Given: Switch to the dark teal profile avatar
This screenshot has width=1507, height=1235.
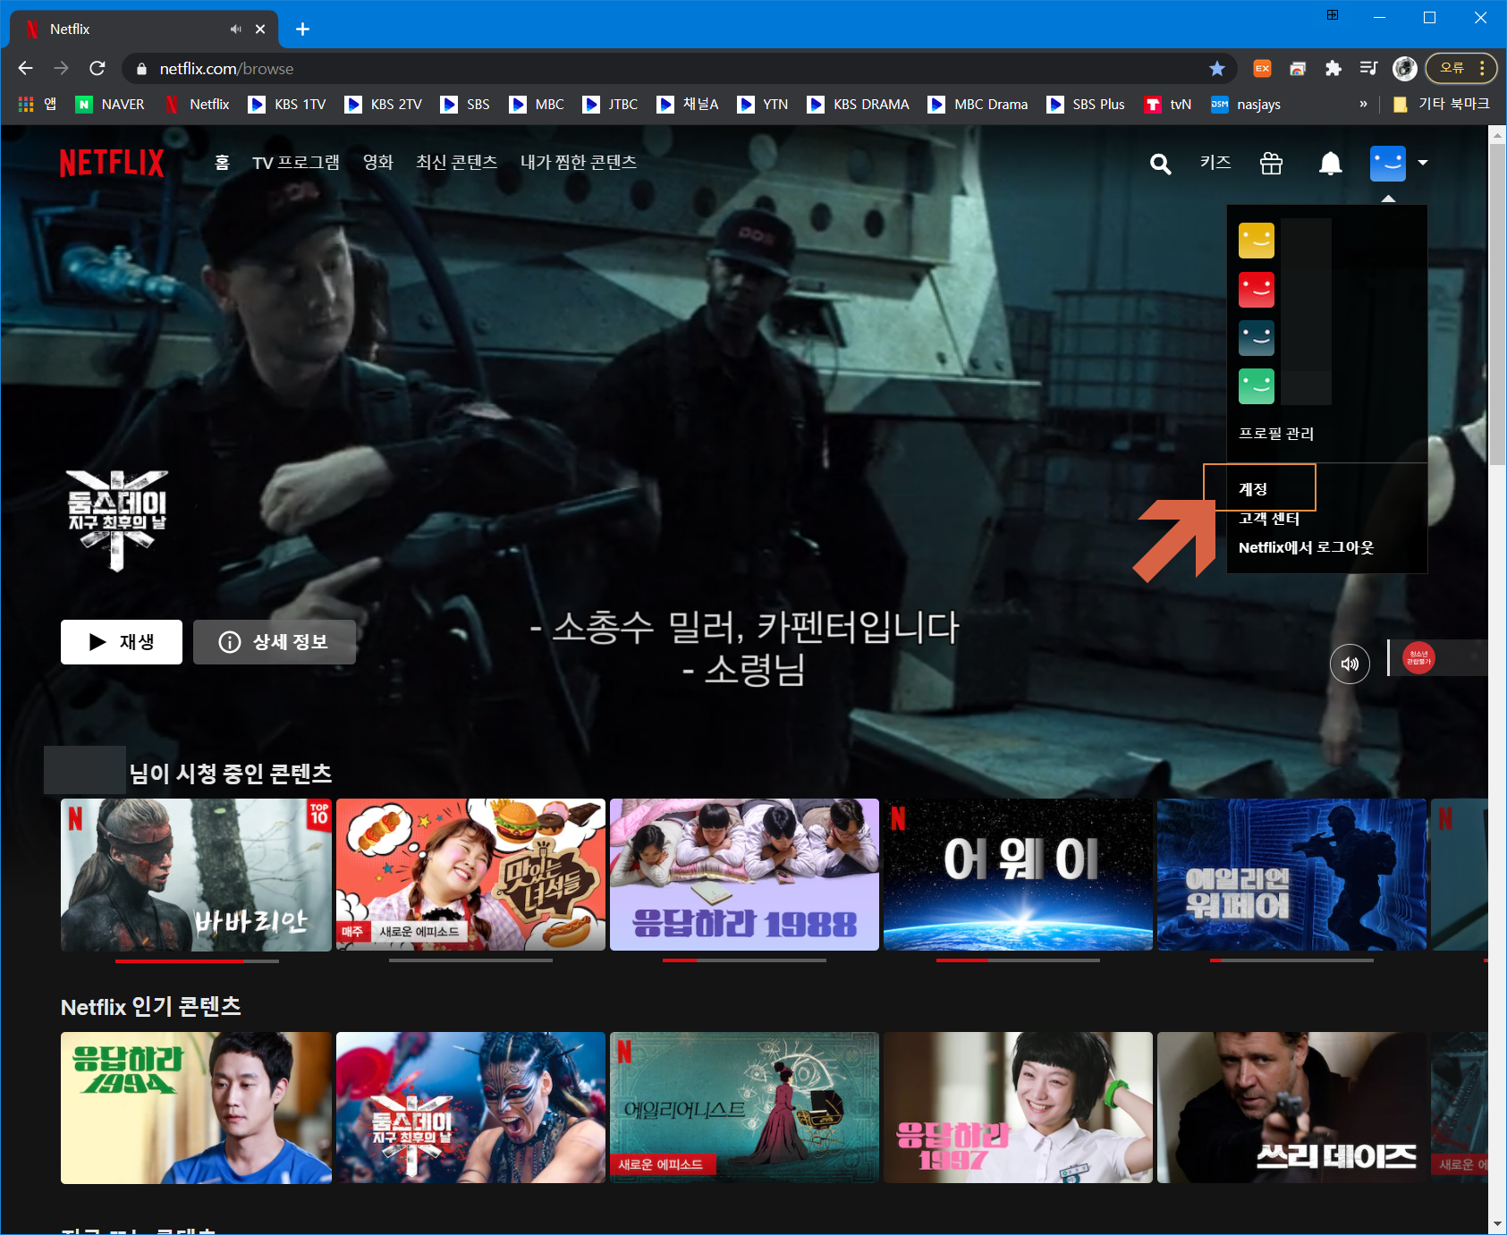Looking at the screenshot, I should point(1257,338).
